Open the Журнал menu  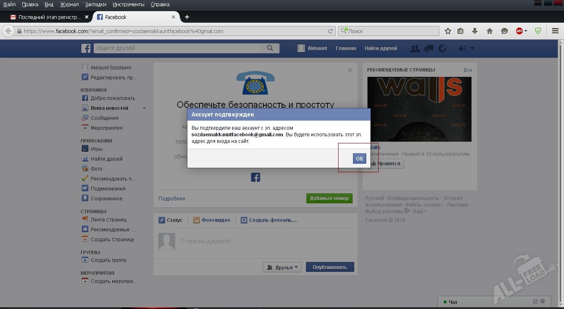pos(69,4)
